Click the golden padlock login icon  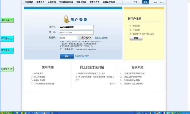click(x=66, y=19)
